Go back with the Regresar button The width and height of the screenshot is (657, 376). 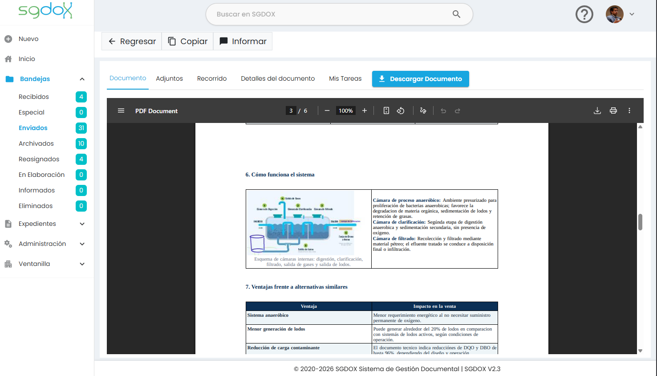coord(132,41)
